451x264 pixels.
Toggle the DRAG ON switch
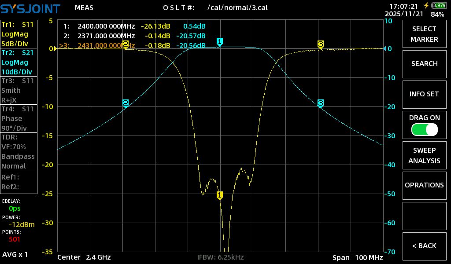click(x=424, y=129)
